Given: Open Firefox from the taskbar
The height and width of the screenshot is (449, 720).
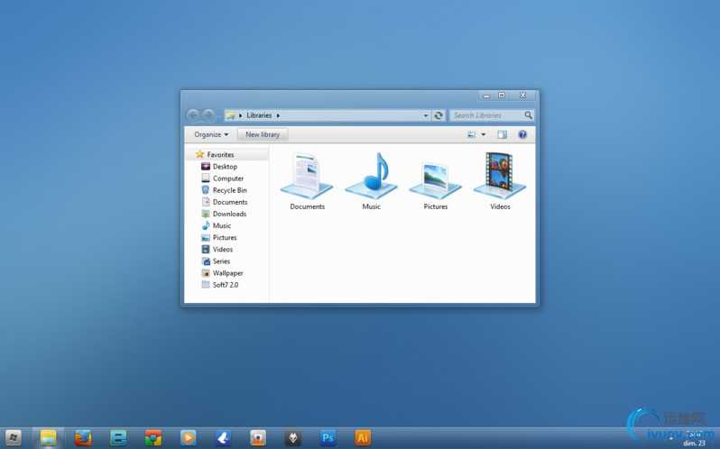Looking at the screenshot, I should 83,438.
